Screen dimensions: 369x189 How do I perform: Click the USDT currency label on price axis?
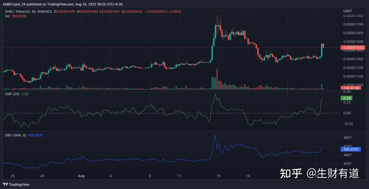(348, 11)
